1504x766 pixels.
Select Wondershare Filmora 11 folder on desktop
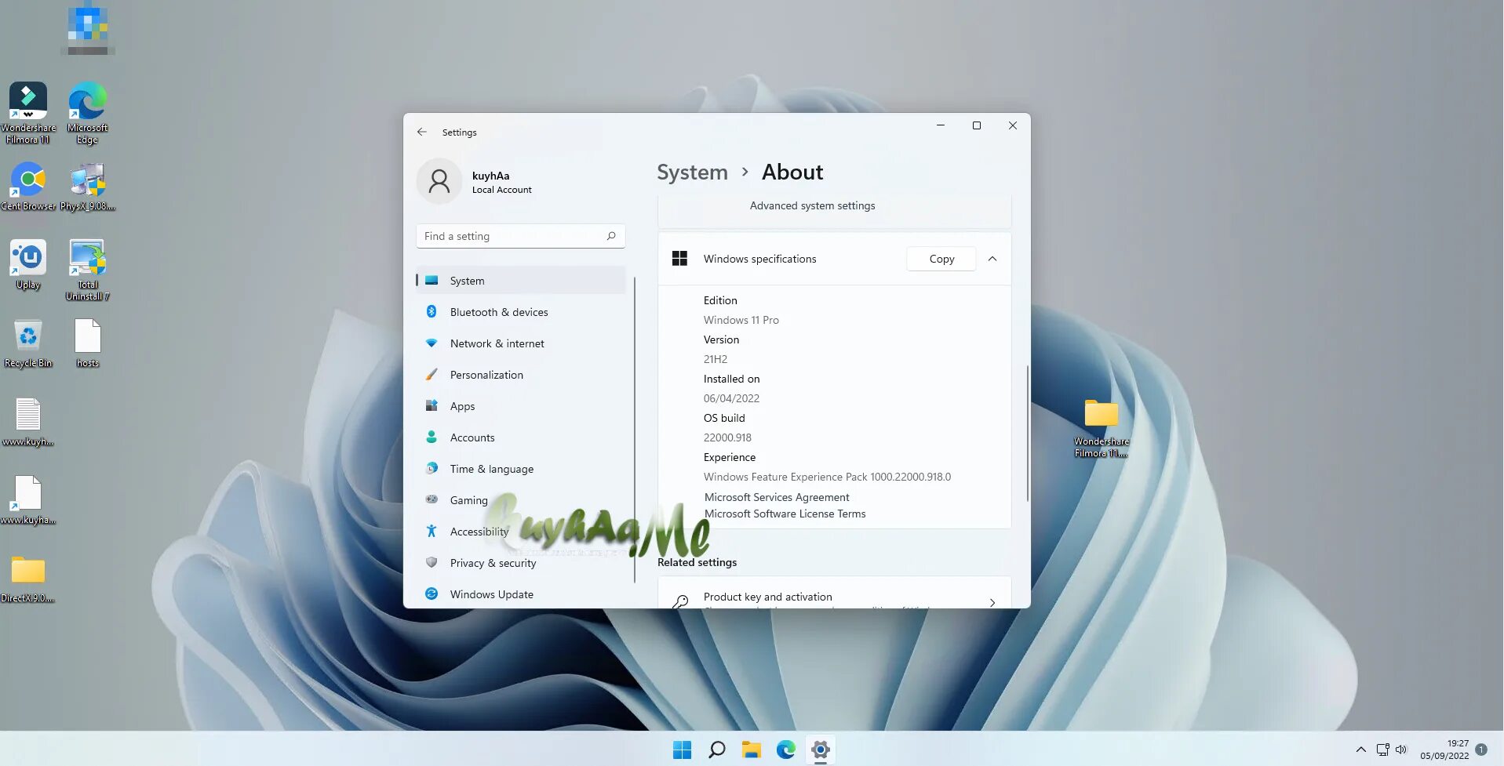pos(1101,427)
